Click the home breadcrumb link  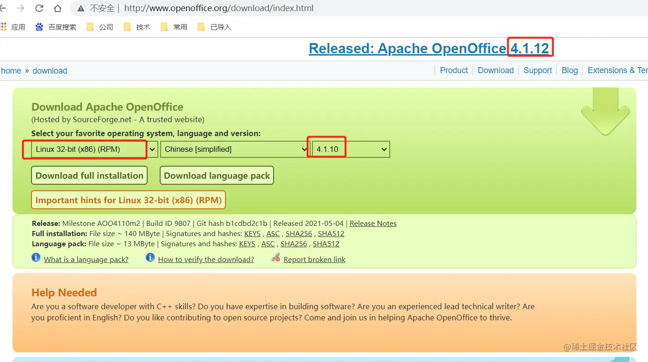pos(11,71)
